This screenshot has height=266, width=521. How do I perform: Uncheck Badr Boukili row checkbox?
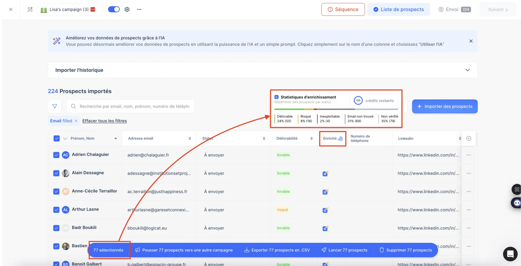point(56,228)
